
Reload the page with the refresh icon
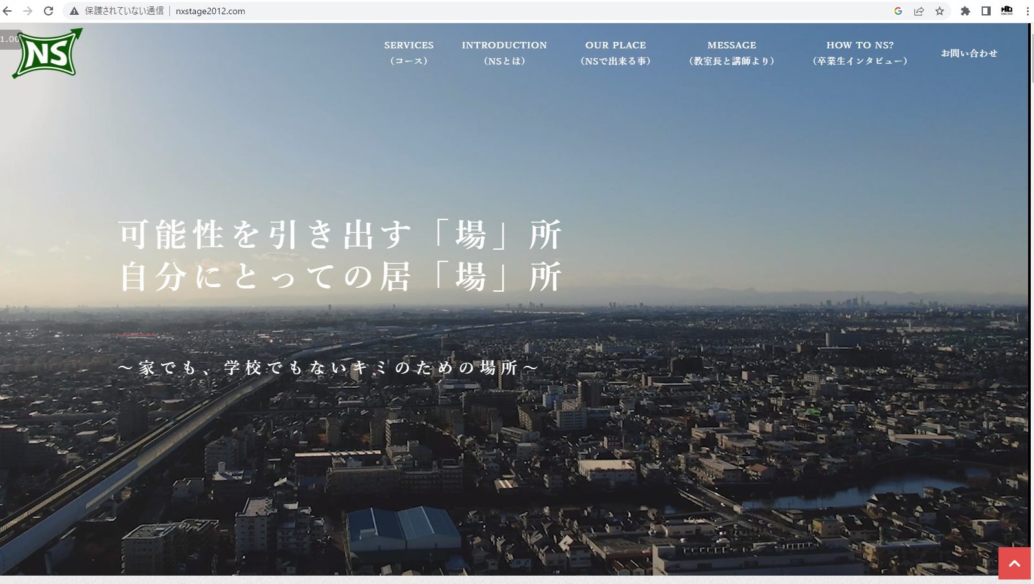[48, 11]
